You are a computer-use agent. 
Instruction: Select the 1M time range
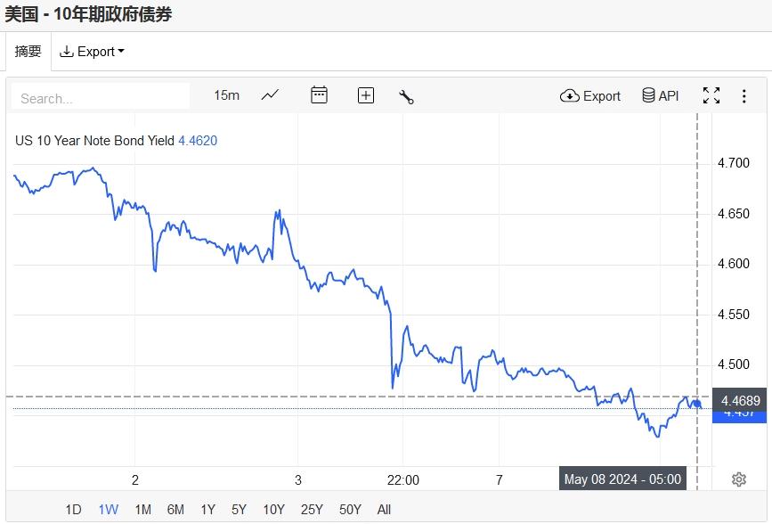click(142, 510)
